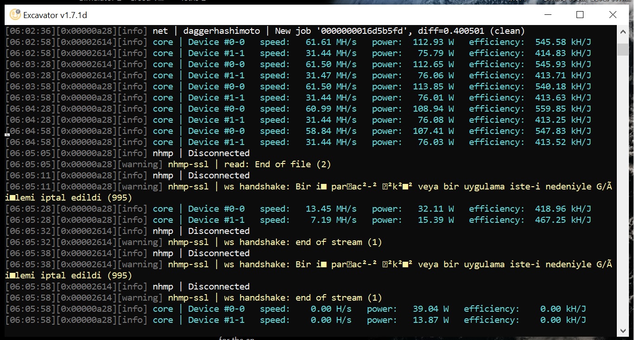Screen dimensions: 634x340
Task: Select the job ID '0000000016d5b5fd' text
Action: click(x=365, y=31)
